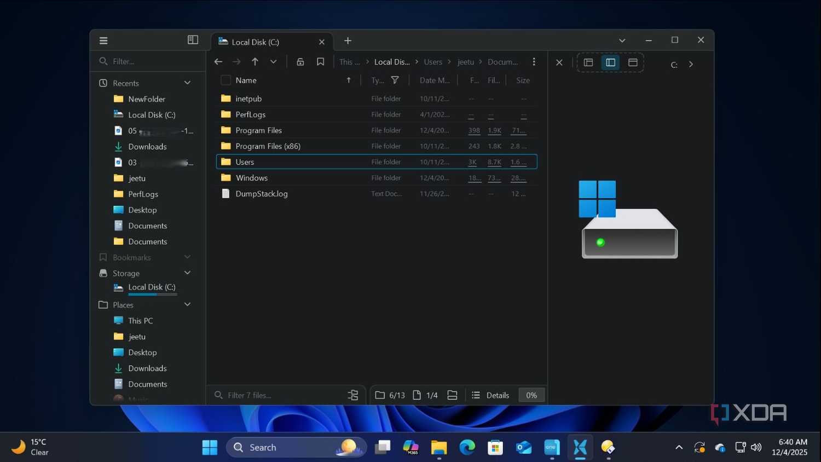Screen dimensions: 821x462
Task: Open Microsoft Store from taskbar
Action: [x=495, y=447]
